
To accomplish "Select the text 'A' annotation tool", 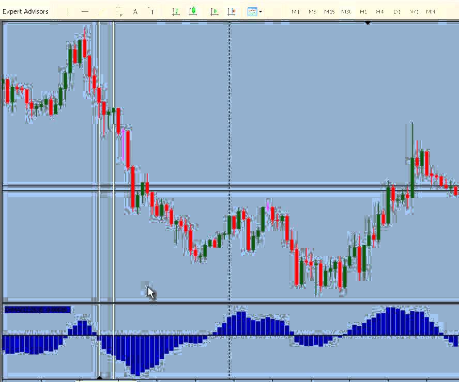I will pyautogui.click(x=135, y=11).
